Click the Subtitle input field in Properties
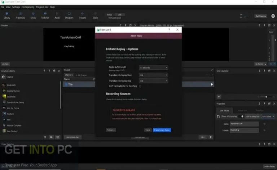This screenshot has height=170, width=277. 244,130
